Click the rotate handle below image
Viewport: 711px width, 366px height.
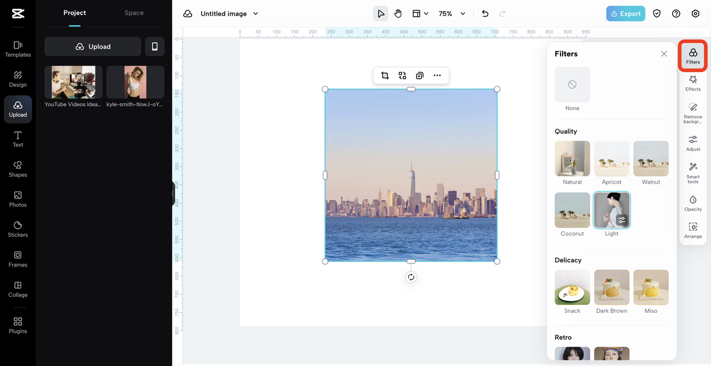click(411, 278)
